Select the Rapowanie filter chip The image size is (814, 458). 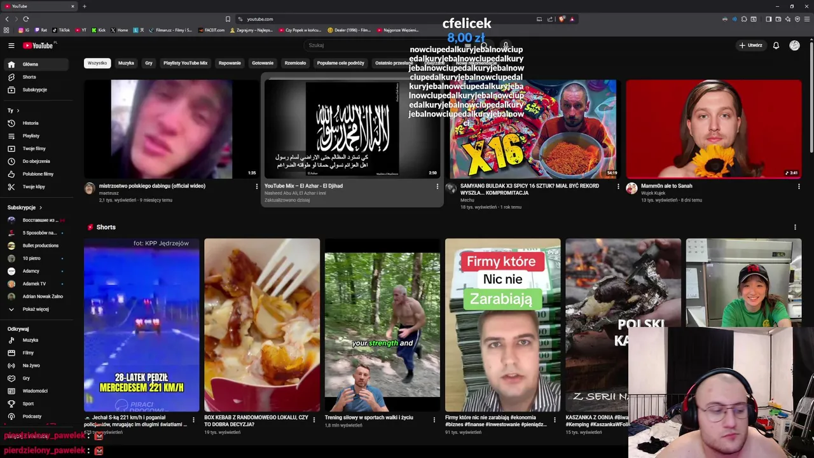tap(230, 63)
